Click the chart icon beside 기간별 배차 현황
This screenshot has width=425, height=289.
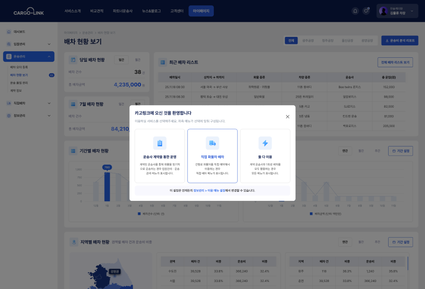click(x=73, y=151)
